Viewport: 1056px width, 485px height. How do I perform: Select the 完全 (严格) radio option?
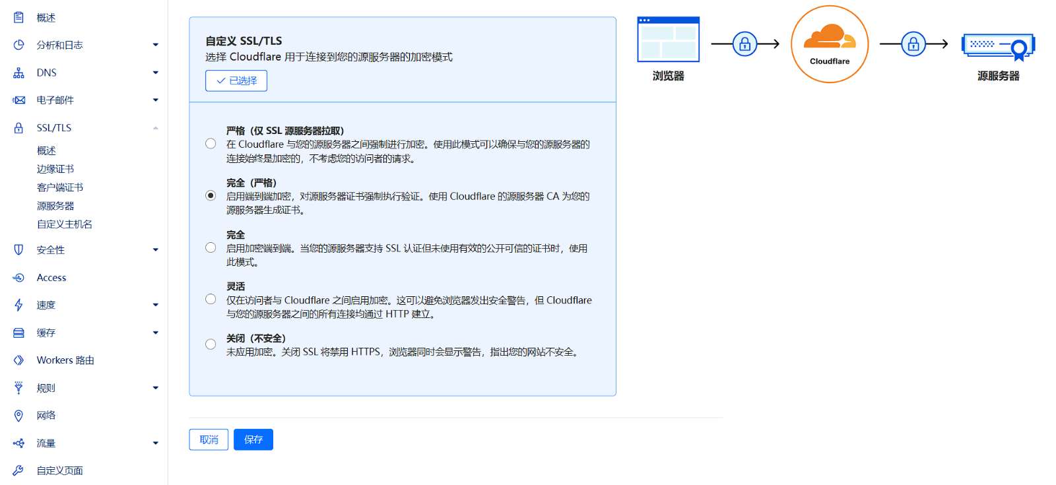[x=211, y=195]
